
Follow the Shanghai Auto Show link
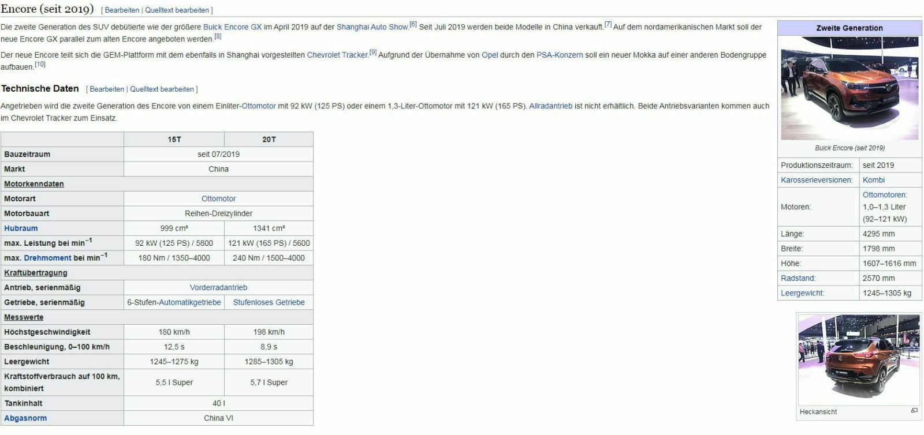click(372, 27)
